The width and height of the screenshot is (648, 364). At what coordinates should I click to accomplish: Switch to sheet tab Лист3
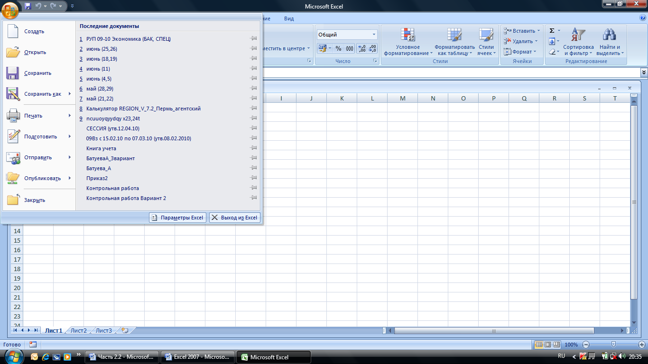104,330
